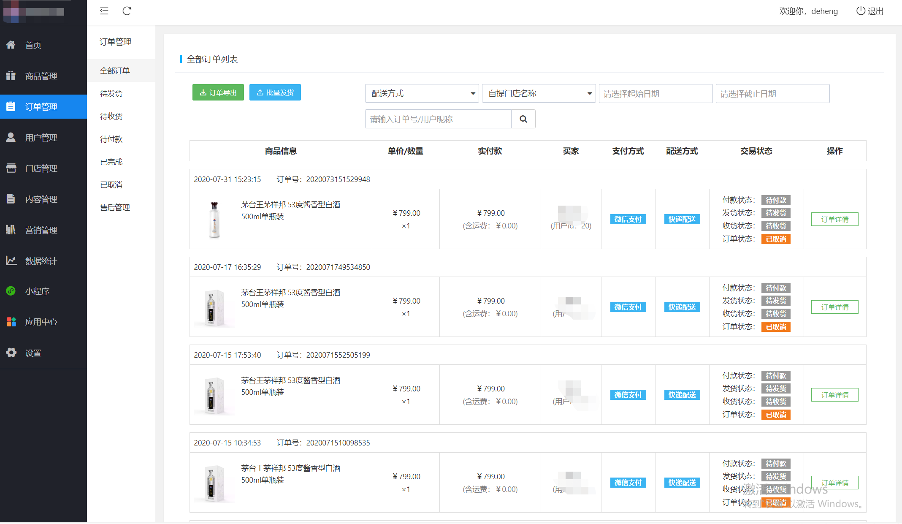Click the clipboard icon for 订单管理
The width and height of the screenshot is (902, 524).
(11, 106)
